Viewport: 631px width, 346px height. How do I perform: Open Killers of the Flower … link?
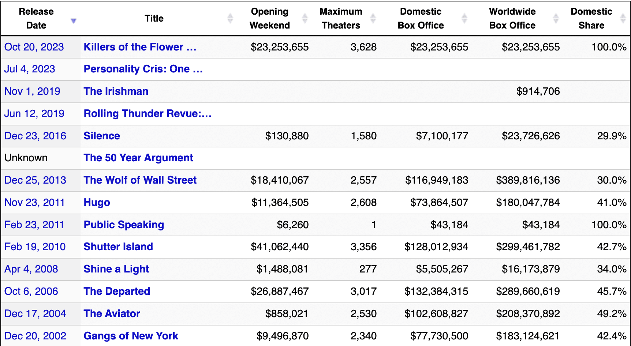(x=140, y=47)
